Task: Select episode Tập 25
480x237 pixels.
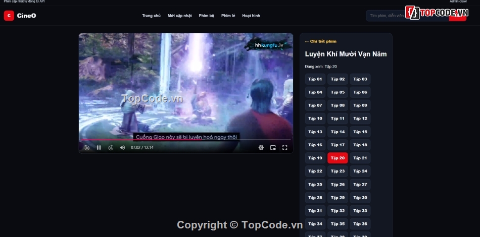Action: tap(315, 185)
